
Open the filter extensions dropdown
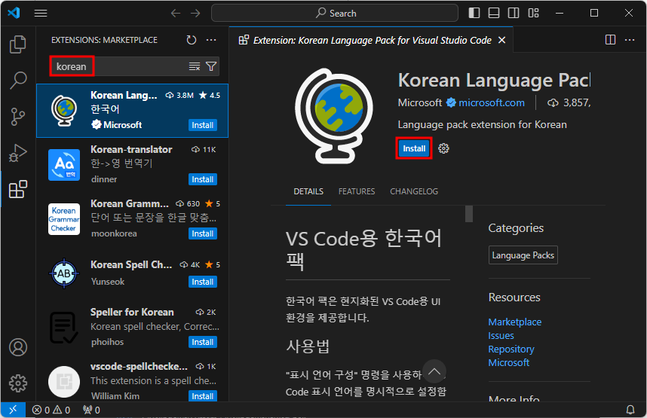pyautogui.click(x=211, y=66)
